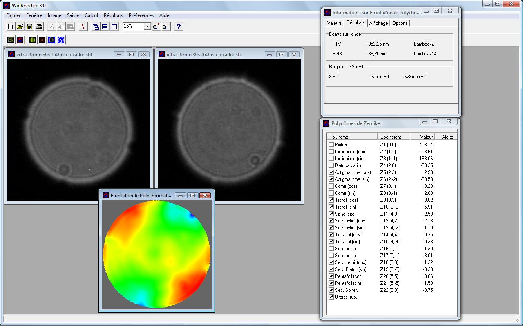523x326 pixels.
Task: Click the zoom out magnifier icon
Action: [165, 26]
